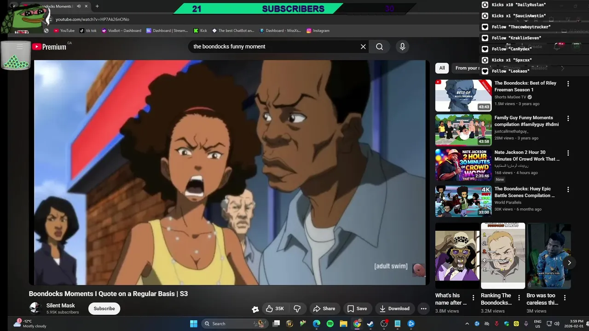This screenshot has width=589, height=331.
Task: Open Ranking The Boondocks short
Action: [503, 256]
